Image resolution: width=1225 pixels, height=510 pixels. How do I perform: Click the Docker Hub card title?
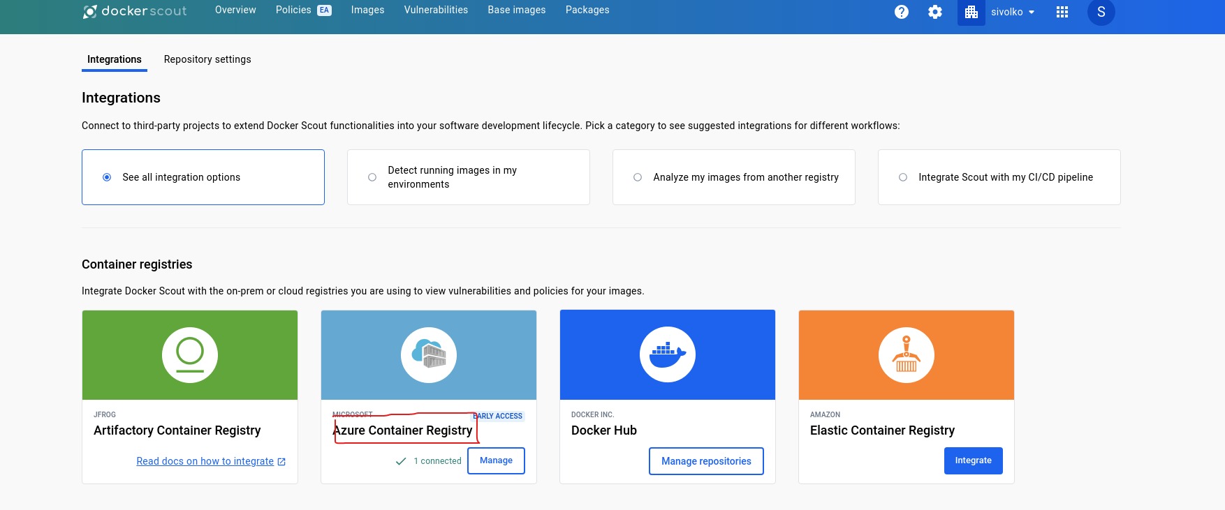pyautogui.click(x=604, y=430)
